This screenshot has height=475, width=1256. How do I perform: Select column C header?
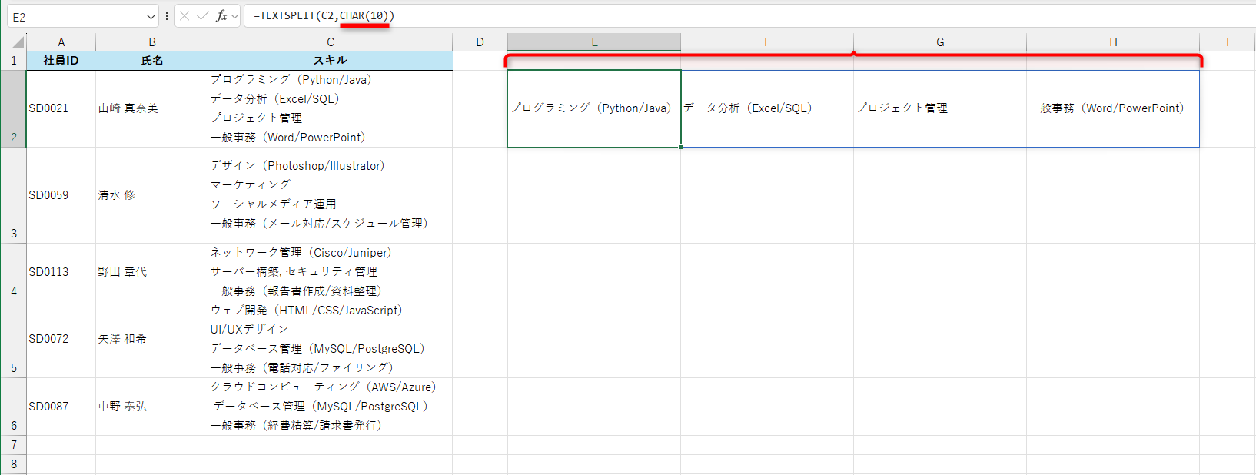[331, 42]
